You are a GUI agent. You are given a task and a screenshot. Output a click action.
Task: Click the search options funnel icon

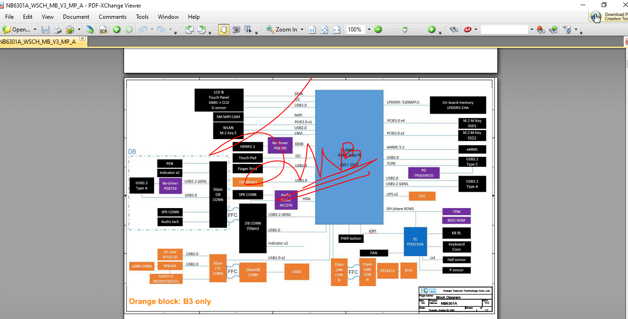pyautogui.click(x=567, y=29)
